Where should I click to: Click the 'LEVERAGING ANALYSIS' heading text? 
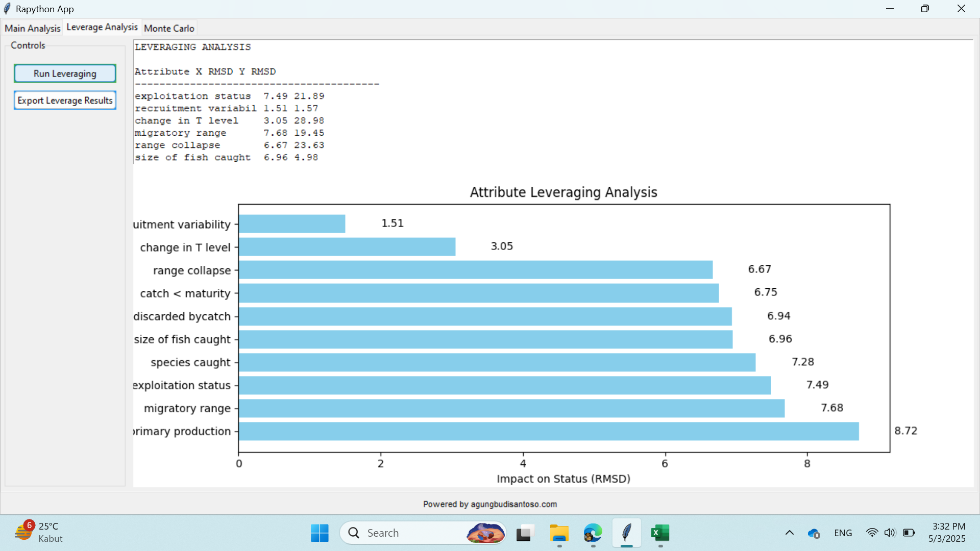click(x=192, y=47)
